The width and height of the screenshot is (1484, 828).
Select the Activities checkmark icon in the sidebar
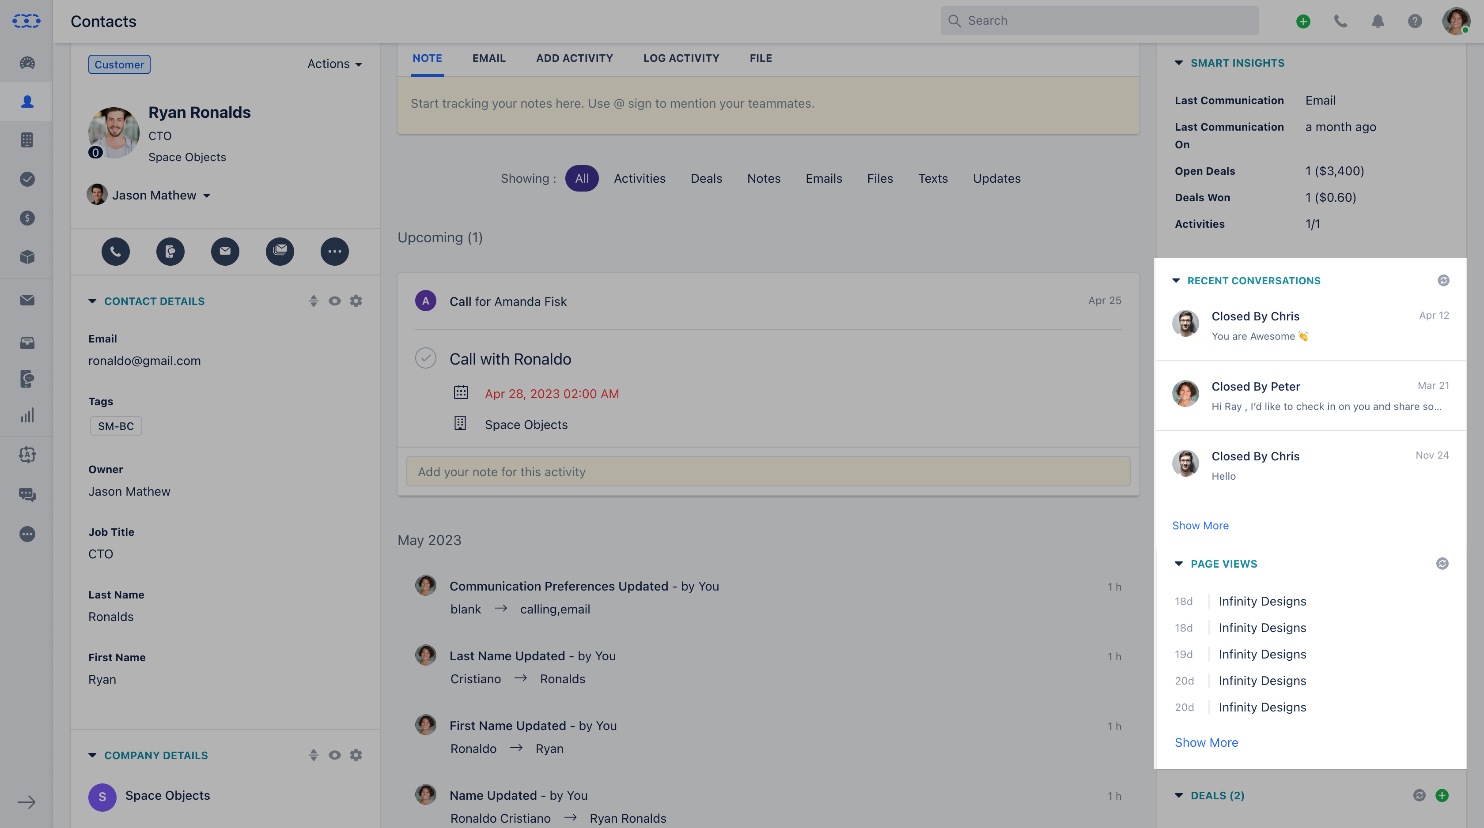26,179
